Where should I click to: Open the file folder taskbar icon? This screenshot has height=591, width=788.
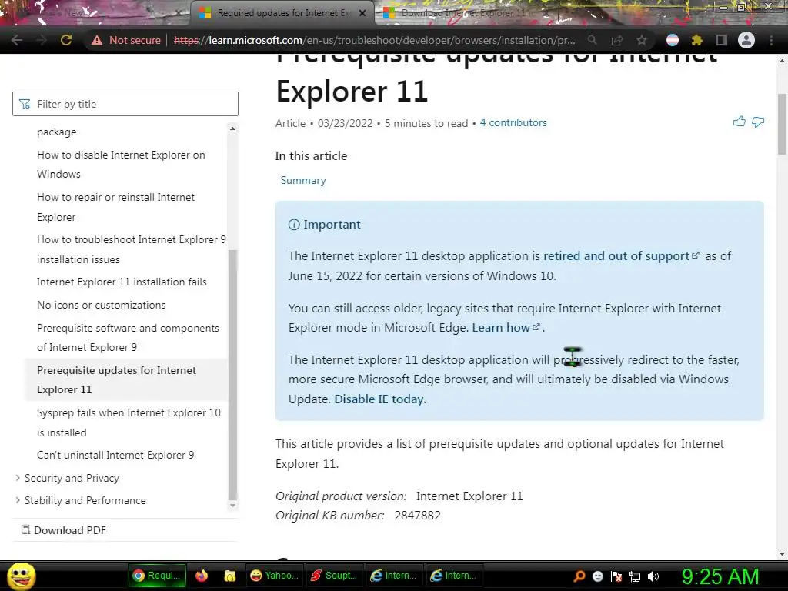(229, 576)
